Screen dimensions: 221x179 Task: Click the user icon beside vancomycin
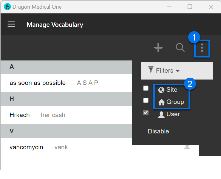(187, 147)
